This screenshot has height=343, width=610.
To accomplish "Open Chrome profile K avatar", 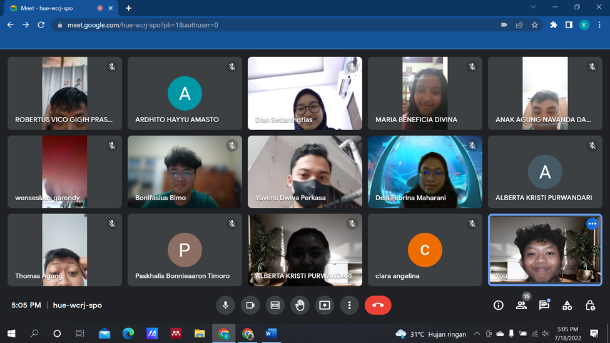I will point(584,25).
